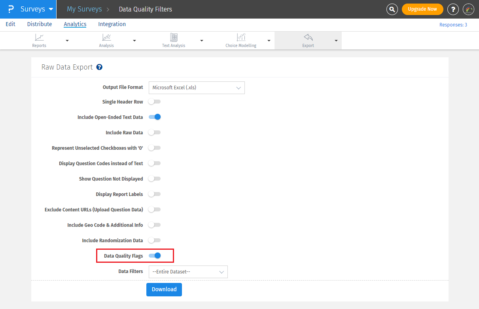The width and height of the screenshot is (479, 309).
Task: Click the Download button
Action: (x=164, y=289)
